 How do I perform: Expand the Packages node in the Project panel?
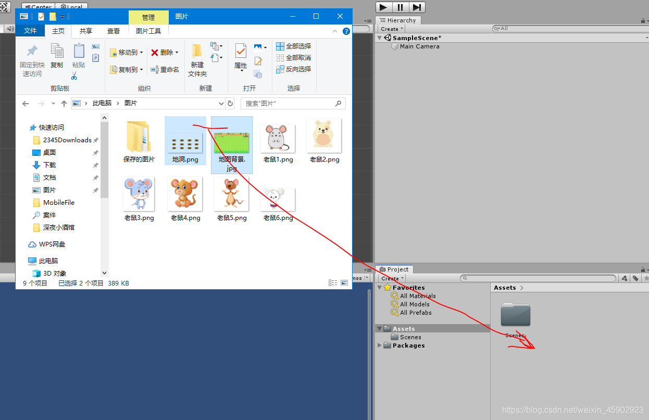pyautogui.click(x=380, y=345)
